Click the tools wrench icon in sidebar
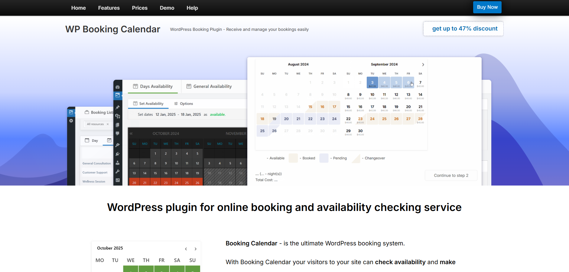This screenshot has width=569, height=272. [118, 171]
